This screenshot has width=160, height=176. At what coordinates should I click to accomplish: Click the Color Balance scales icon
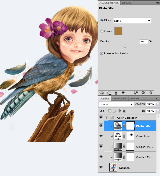click(x=118, y=136)
